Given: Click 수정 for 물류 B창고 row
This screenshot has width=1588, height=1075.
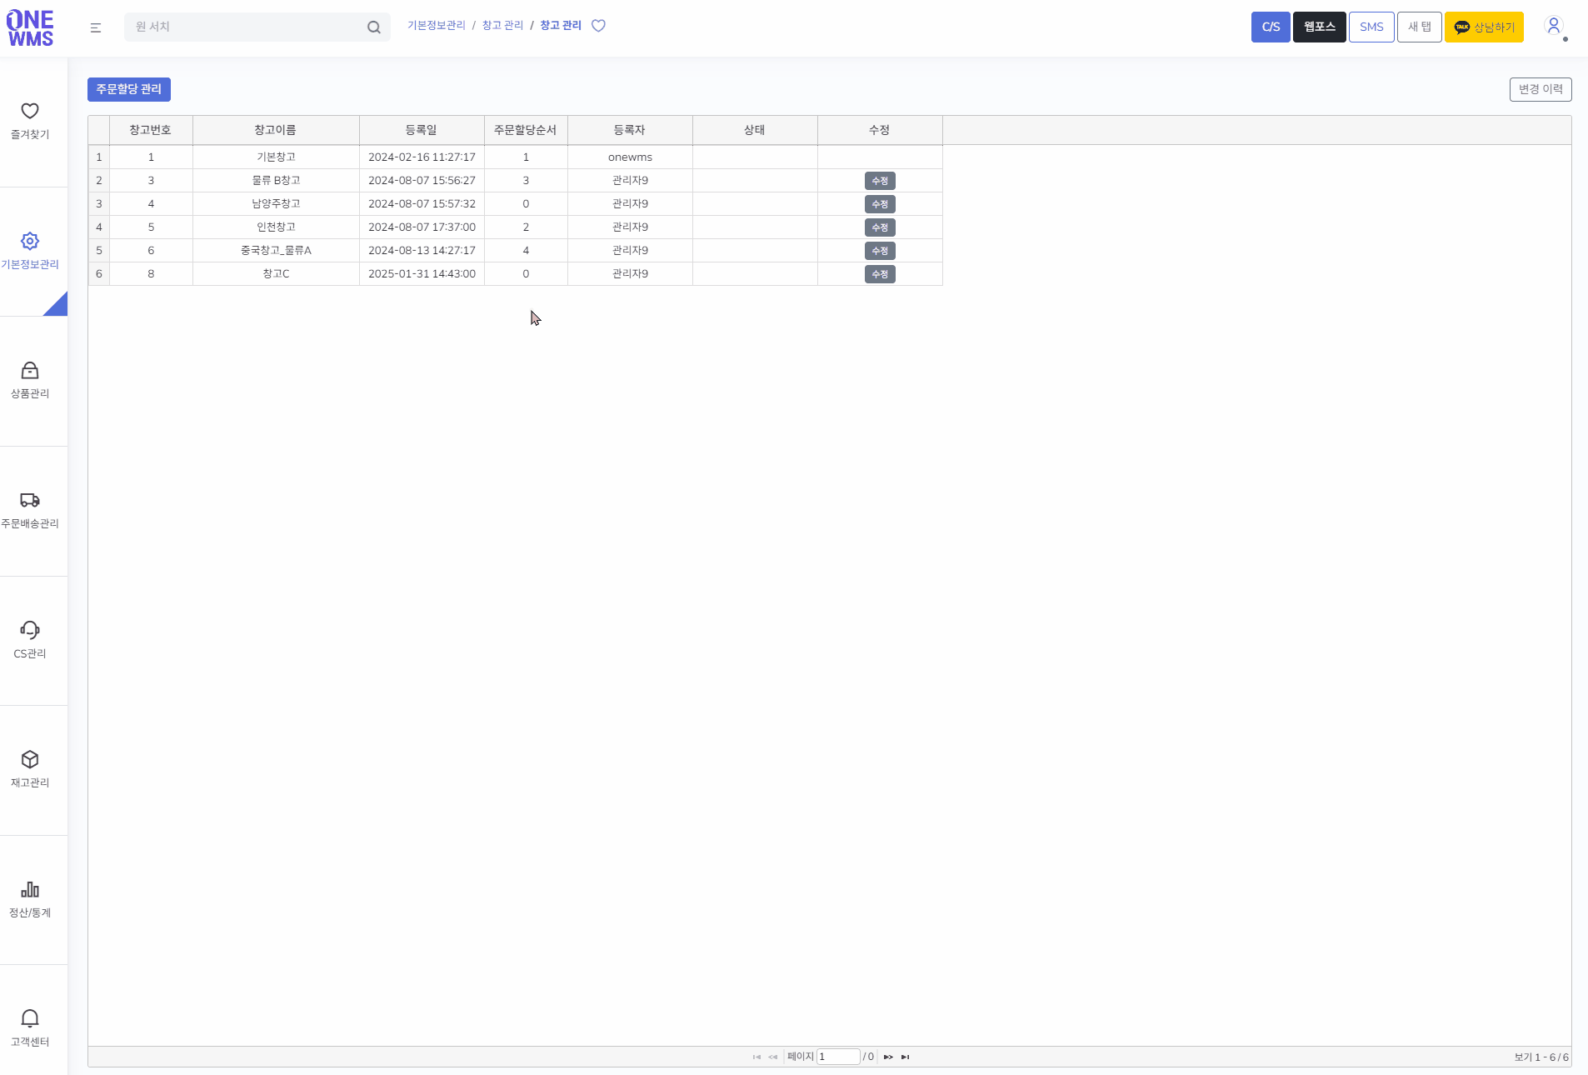Looking at the screenshot, I should [880, 181].
